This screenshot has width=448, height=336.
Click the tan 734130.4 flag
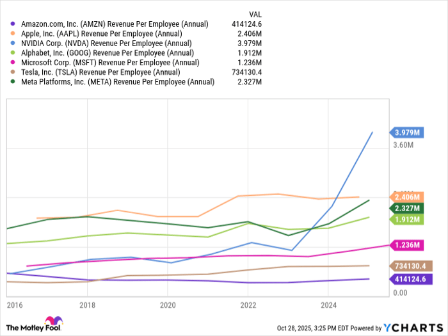coord(411,266)
